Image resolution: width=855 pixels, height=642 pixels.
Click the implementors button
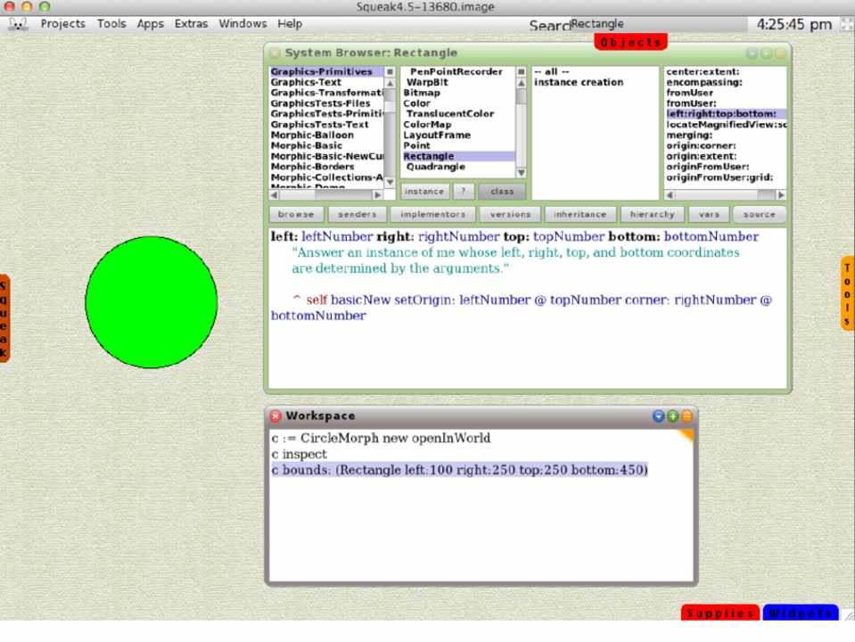[x=432, y=214]
